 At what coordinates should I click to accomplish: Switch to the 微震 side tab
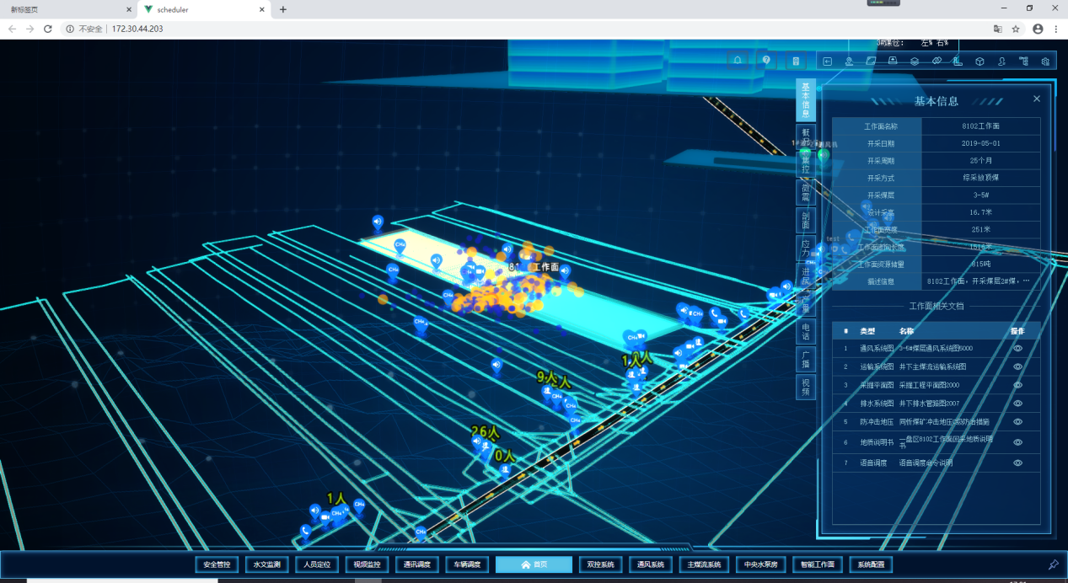[x=806, y=192]
